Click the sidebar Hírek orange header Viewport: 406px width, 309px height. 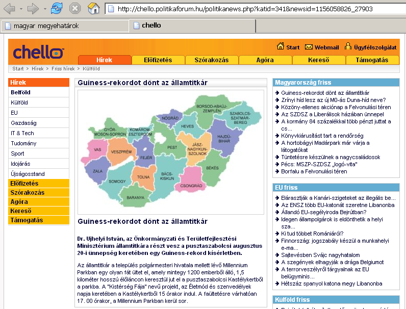click(x=39, y=82)
